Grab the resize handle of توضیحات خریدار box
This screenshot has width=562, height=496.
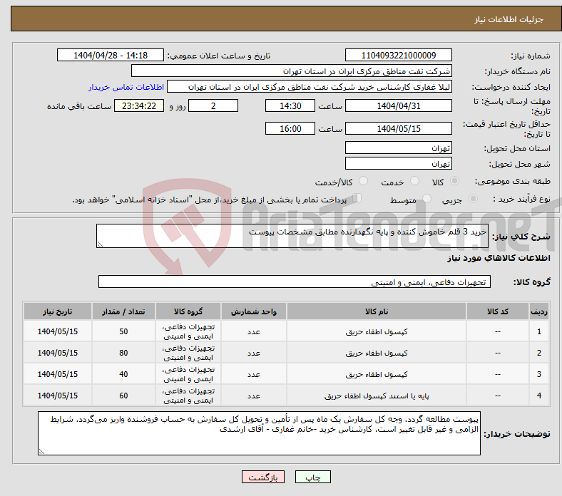pyautogui.click(x=42, y=450)
